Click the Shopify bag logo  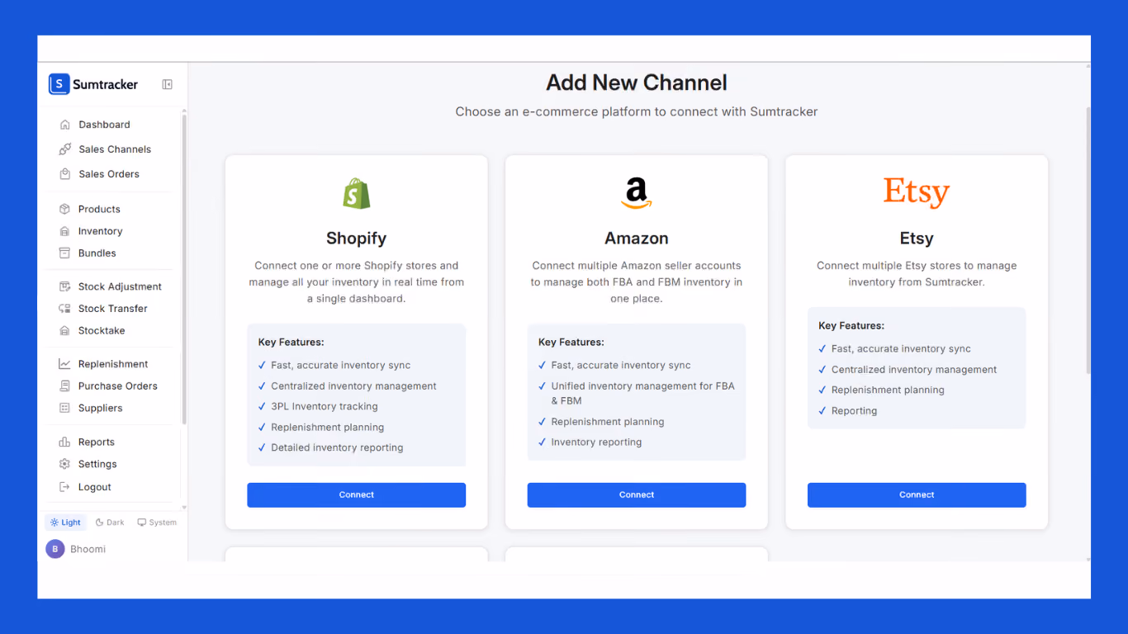(357, 194)
